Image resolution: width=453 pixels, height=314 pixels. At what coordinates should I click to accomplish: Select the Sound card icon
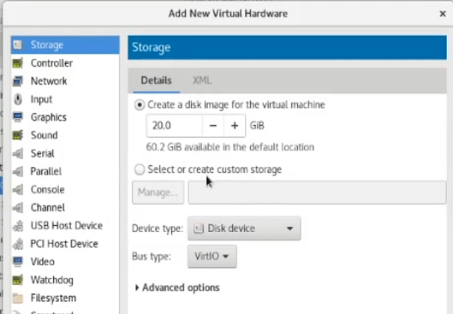coord(18,135)
